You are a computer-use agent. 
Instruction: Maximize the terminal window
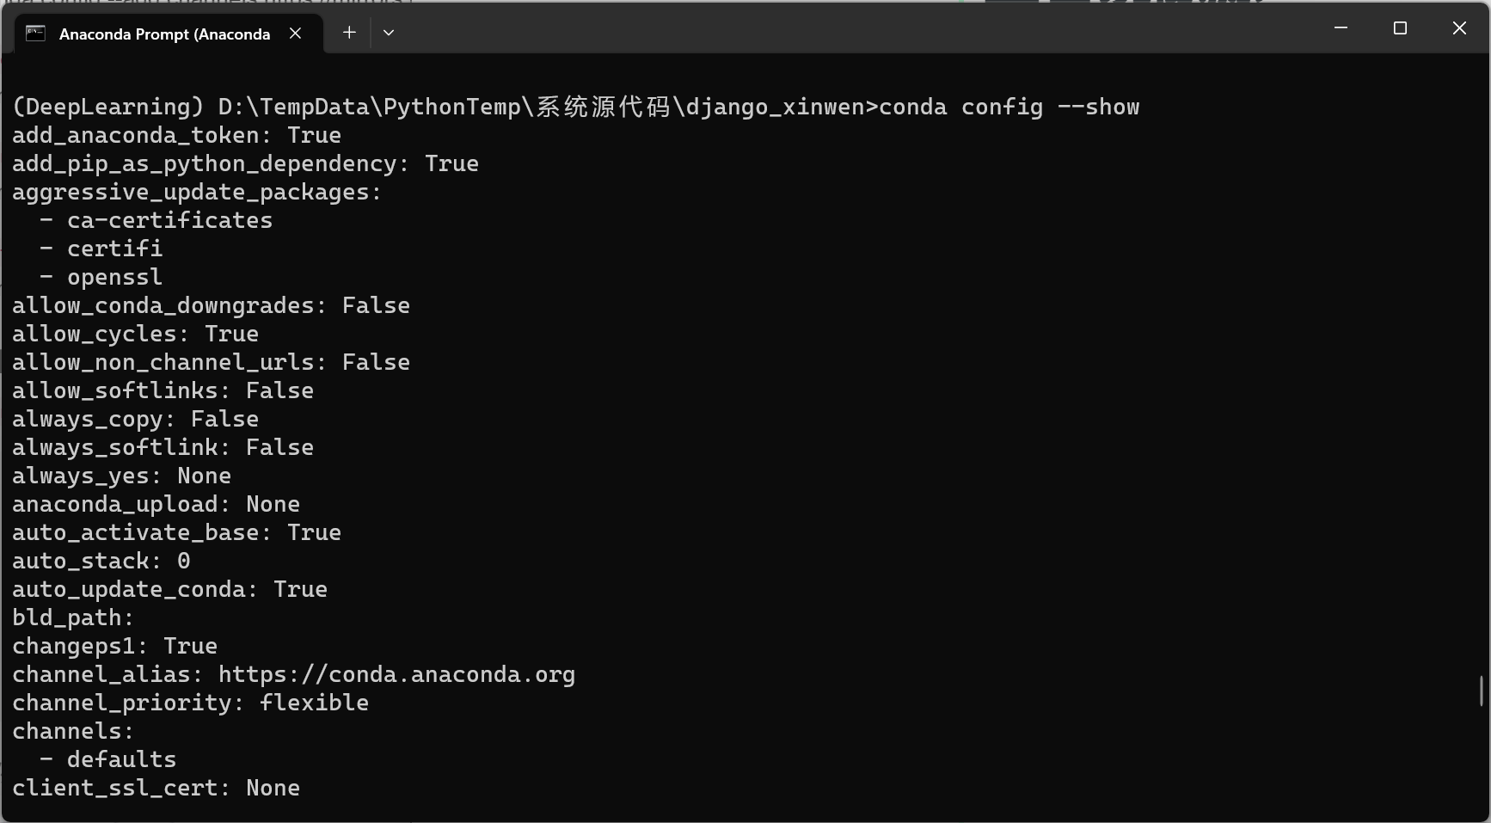(x=1400, y=28)
